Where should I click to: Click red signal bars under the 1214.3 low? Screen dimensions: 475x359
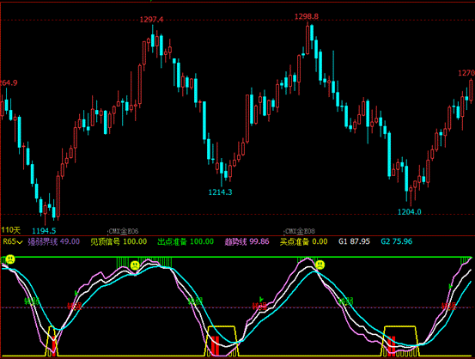click(215, 345)
